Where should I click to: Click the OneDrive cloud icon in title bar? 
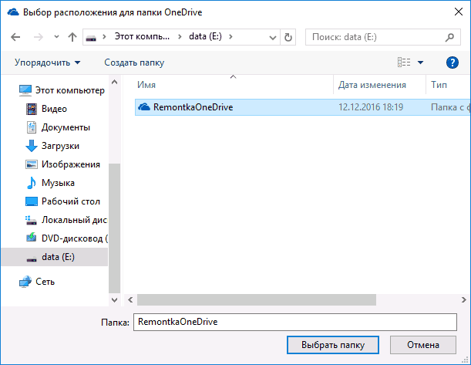click(13, 12)
